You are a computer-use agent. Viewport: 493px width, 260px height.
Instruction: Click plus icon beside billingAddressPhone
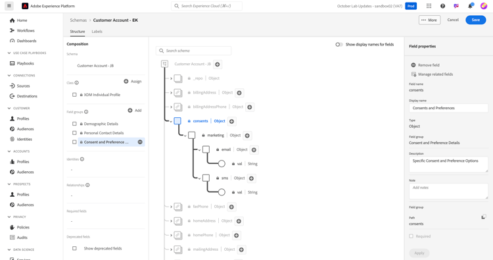tap(250, 107)
